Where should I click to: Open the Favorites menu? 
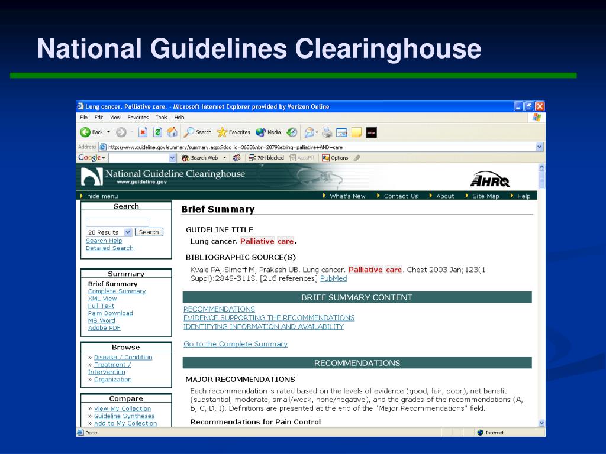(138, 118)
